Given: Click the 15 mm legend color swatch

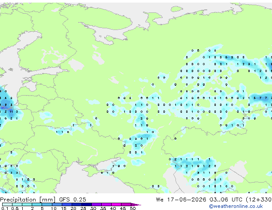Looking at the screenshot, I should (67, 204).
